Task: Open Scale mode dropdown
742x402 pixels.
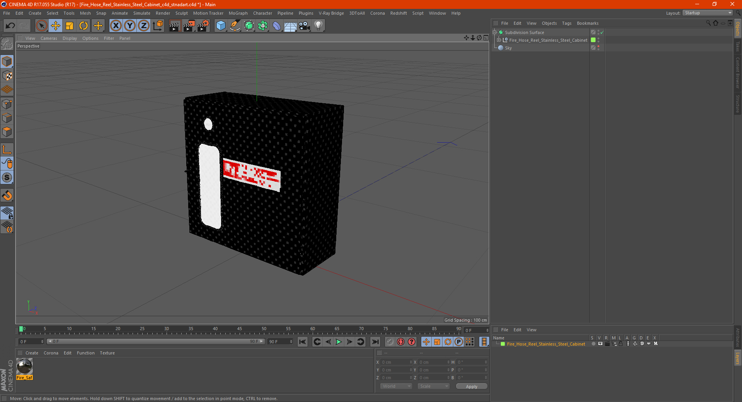Action: tap(434, 386)
